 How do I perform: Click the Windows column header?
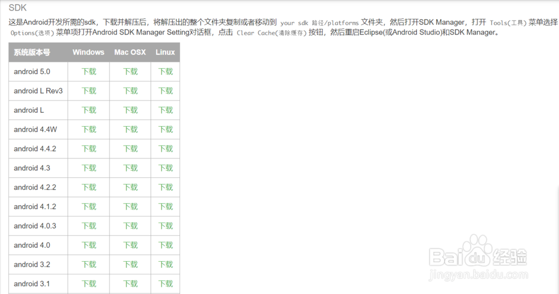coord(88,52)
